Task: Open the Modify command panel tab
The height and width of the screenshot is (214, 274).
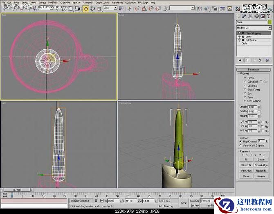Action: point(244,16)
